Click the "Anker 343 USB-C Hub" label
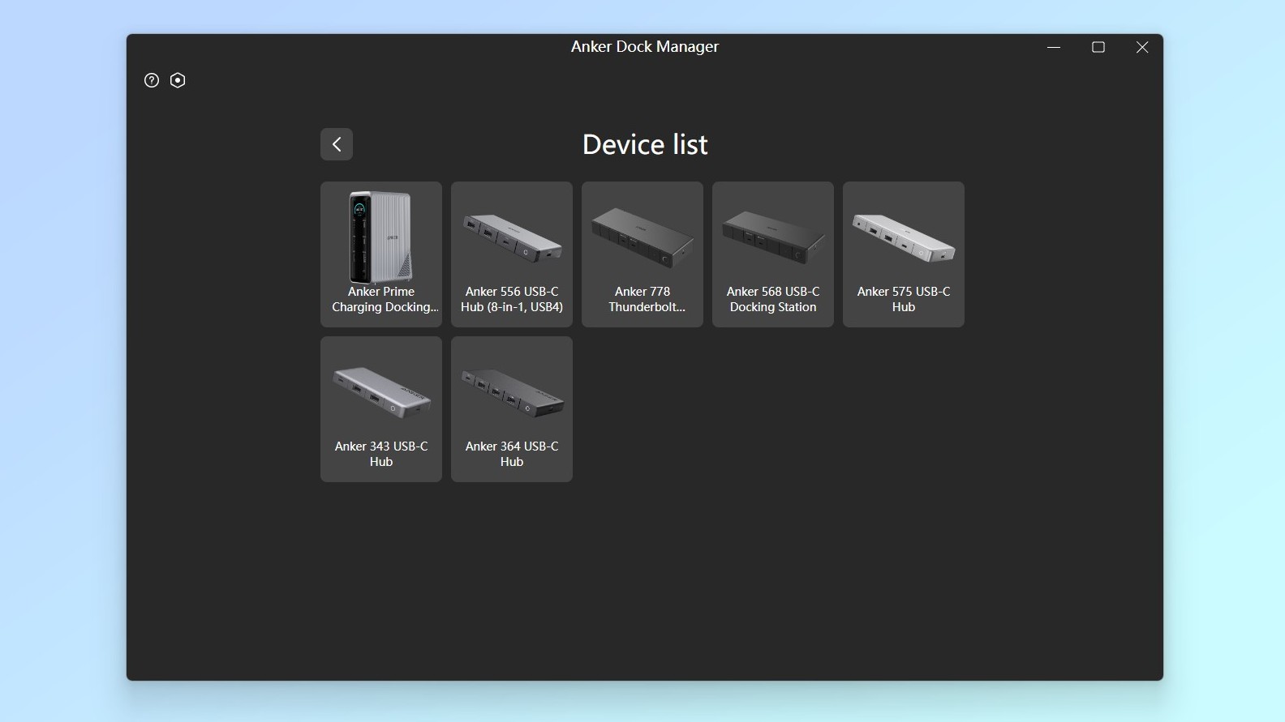This screenshot has width=1285, height=722. coord(381,454)
